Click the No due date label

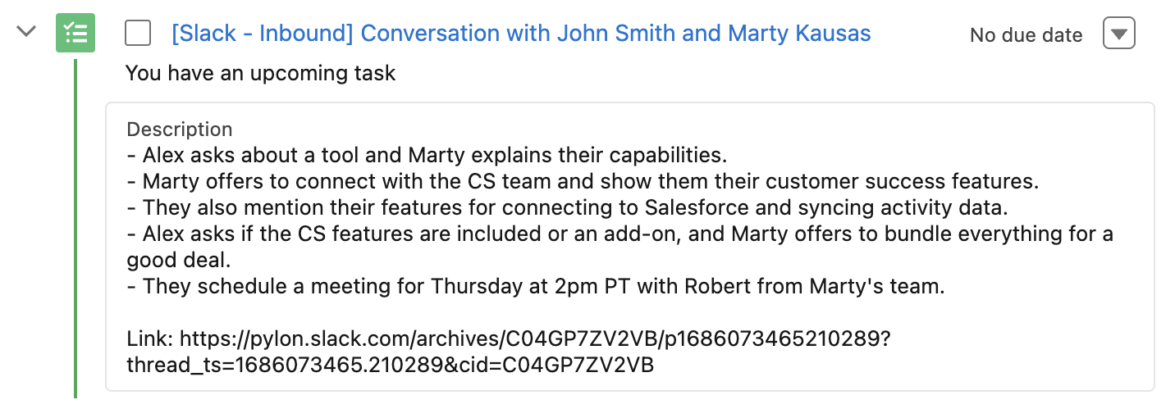(1026, 35)
